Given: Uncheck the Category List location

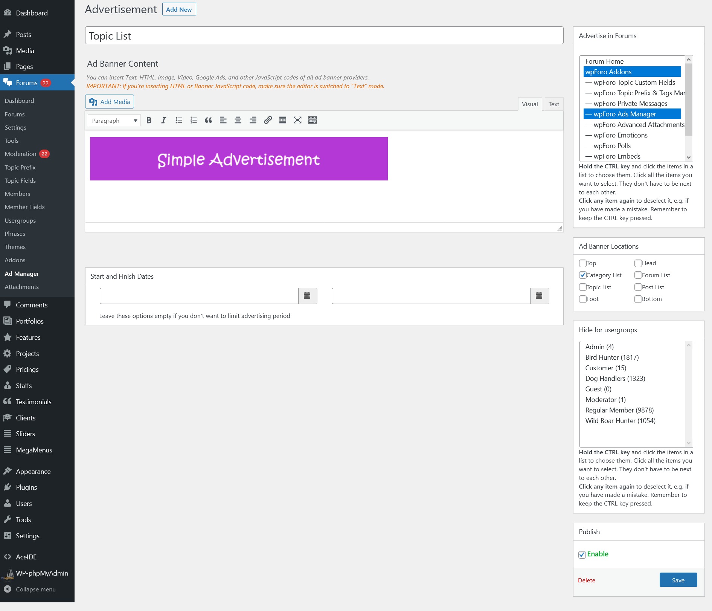Looking at the screenshot, I should coord(583,275).
